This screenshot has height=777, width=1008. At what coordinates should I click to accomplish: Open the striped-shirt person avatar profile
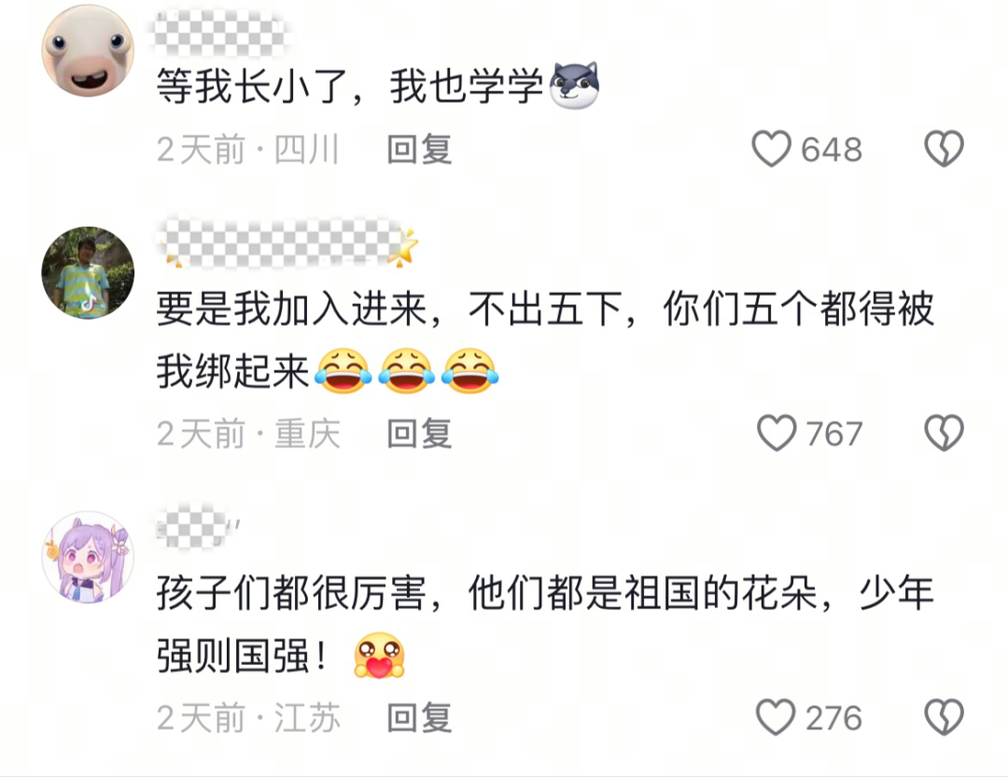click(88, 272)
